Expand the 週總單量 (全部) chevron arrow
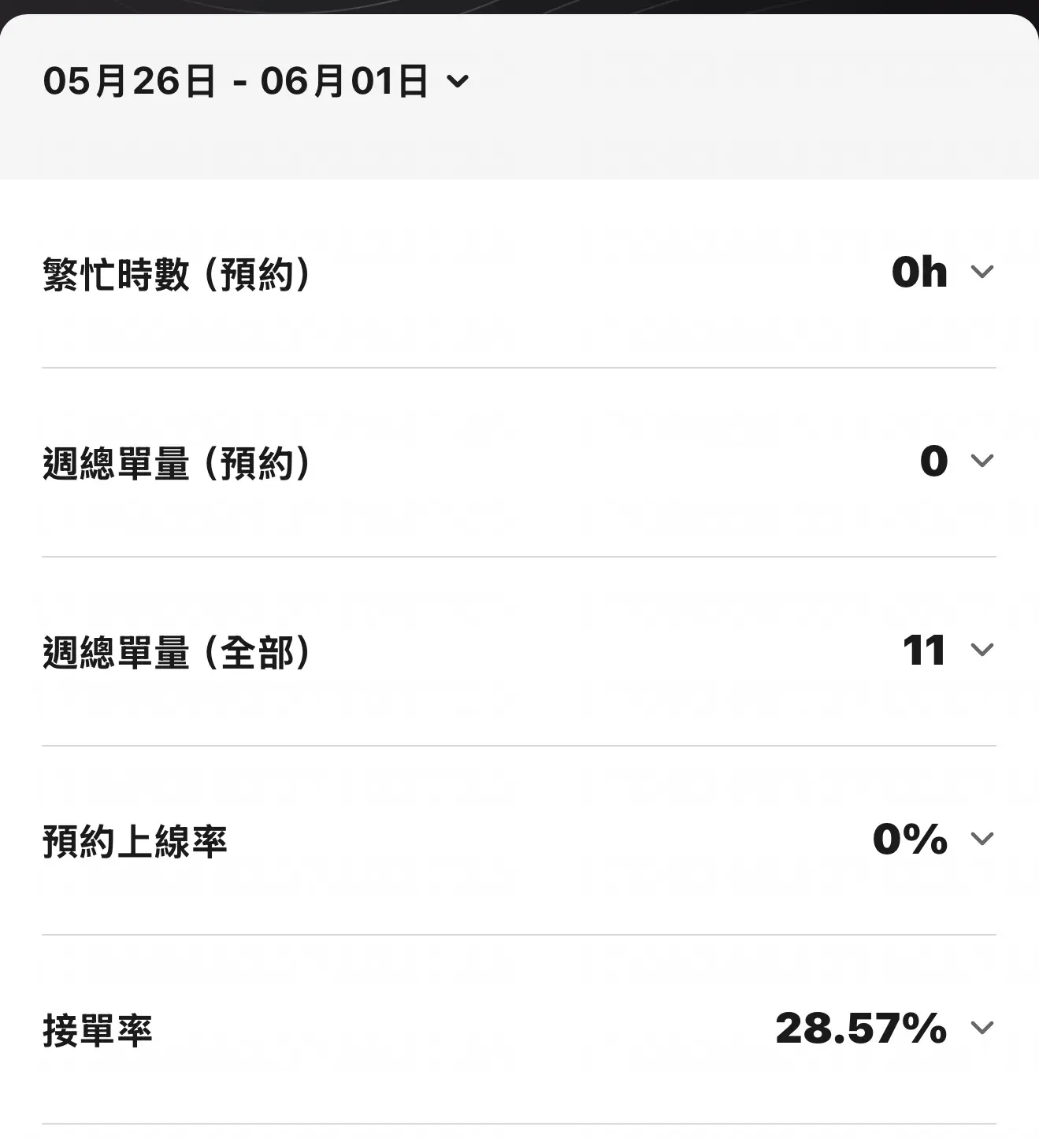 pos(982,650)
